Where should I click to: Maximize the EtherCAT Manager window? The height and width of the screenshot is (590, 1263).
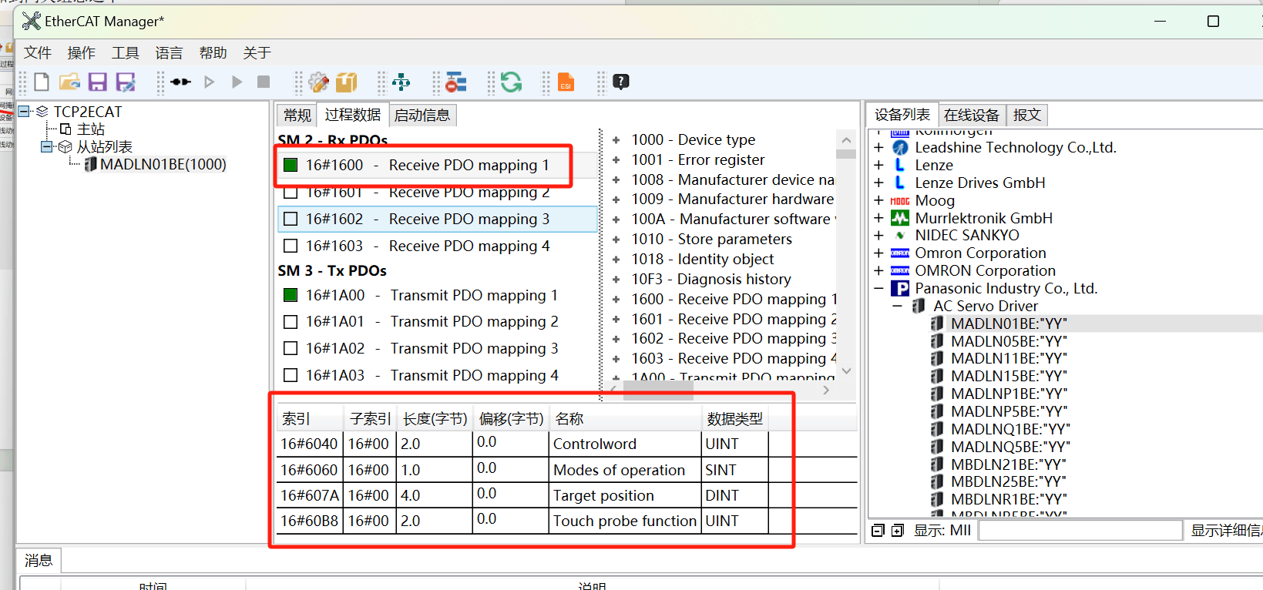[x=1213, y=22]
